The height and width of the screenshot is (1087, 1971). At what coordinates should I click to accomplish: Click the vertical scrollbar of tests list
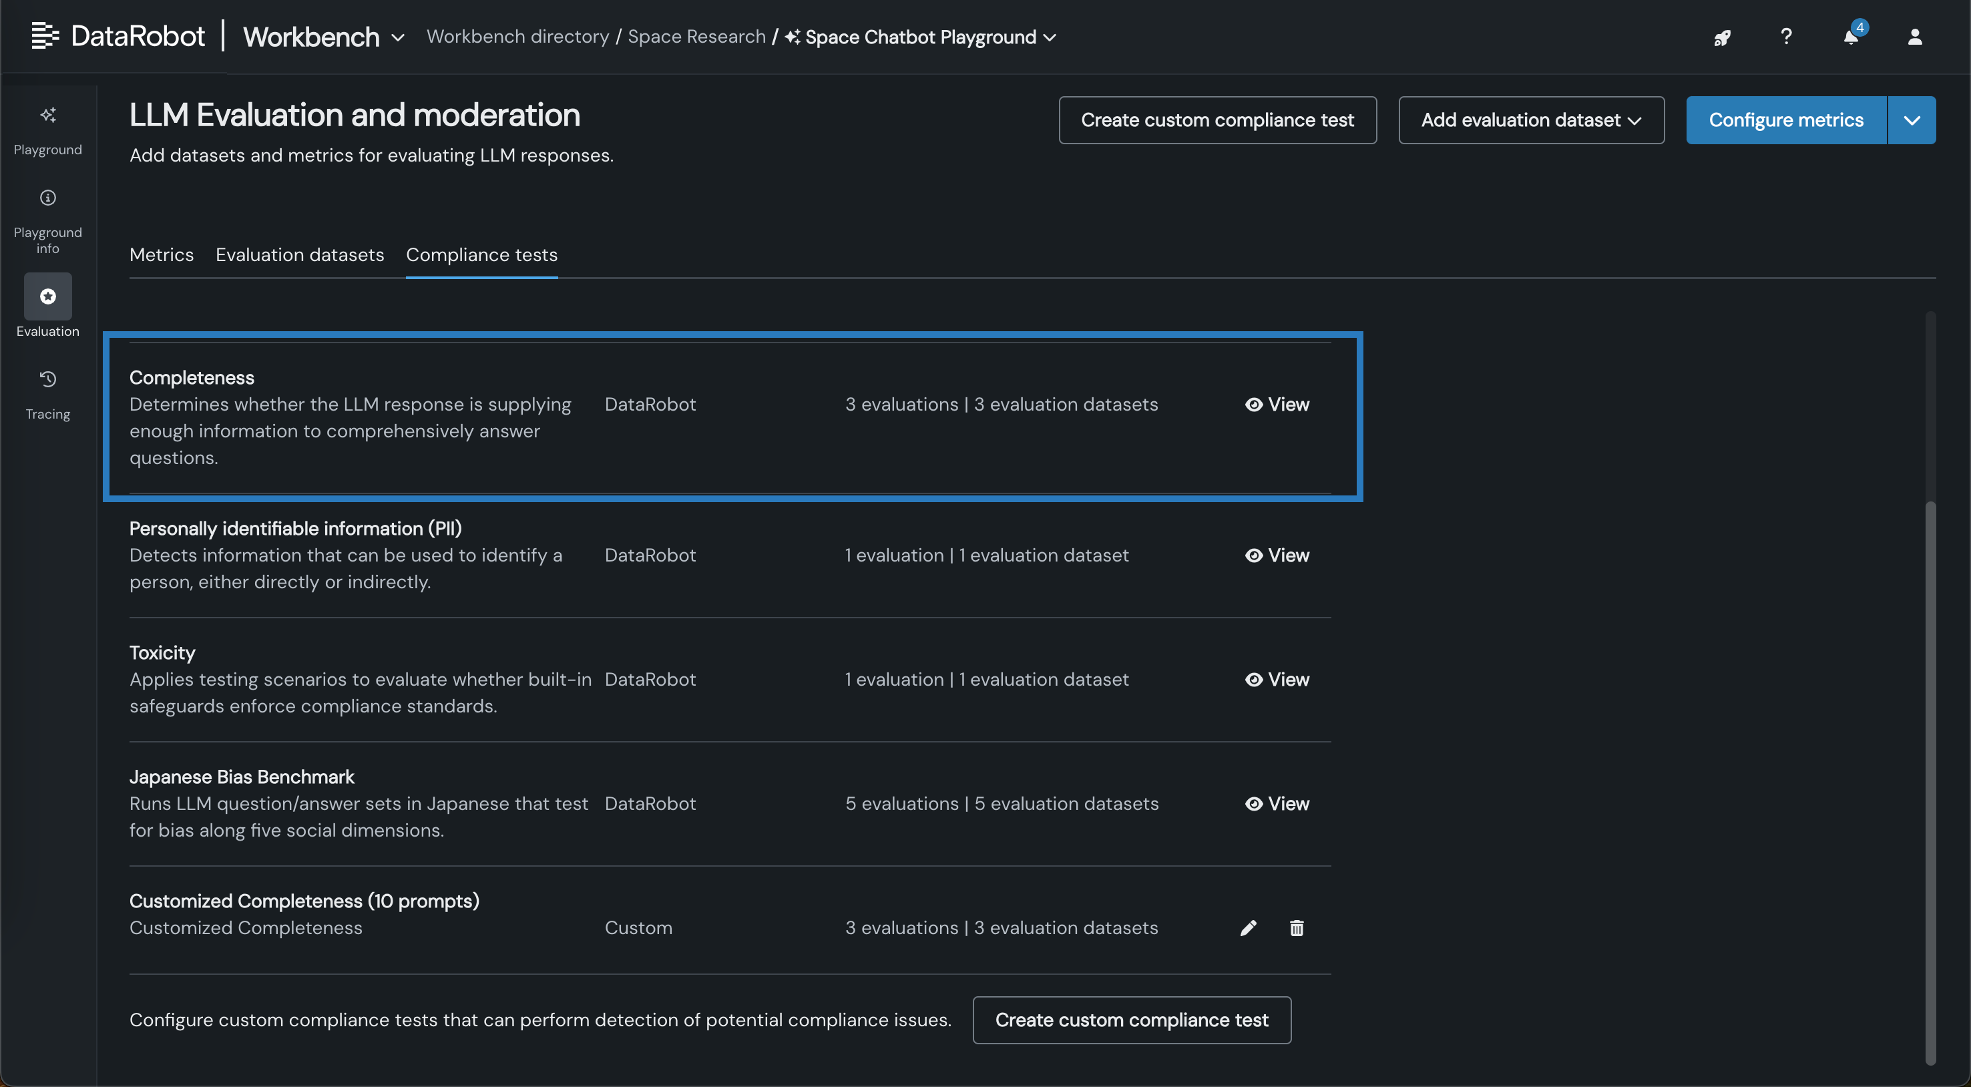tap(1930, 781)
